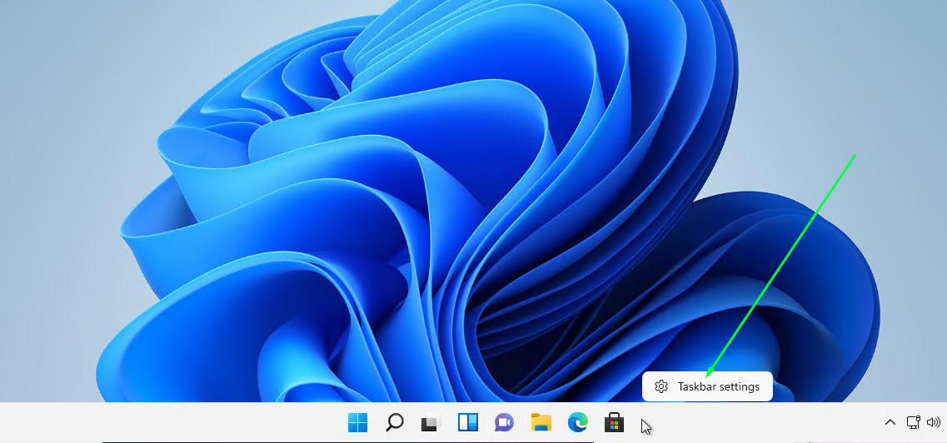Open the Windows Start menu
Image resolution: width=947 pixels, height=443 pixels.
pos(357,423)
